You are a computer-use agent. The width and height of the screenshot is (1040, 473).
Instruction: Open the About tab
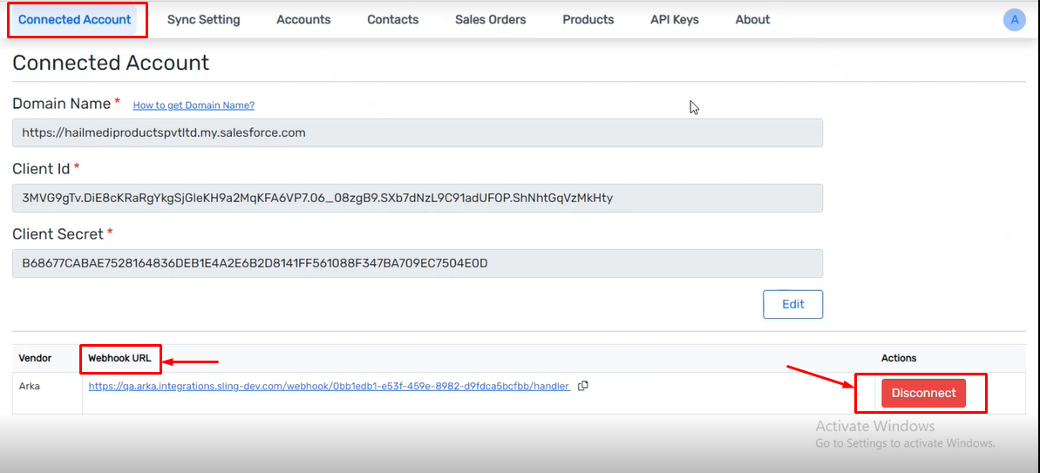click(752, 20)
